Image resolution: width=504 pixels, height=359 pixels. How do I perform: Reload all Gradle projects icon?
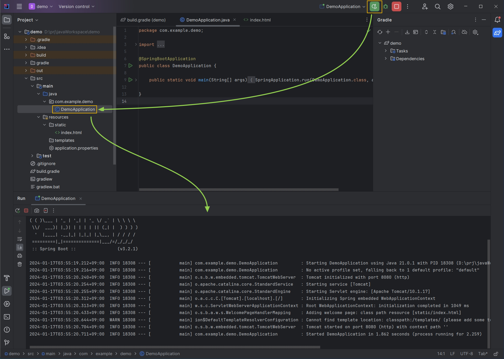pyautogui.click(x=380, y=32)
